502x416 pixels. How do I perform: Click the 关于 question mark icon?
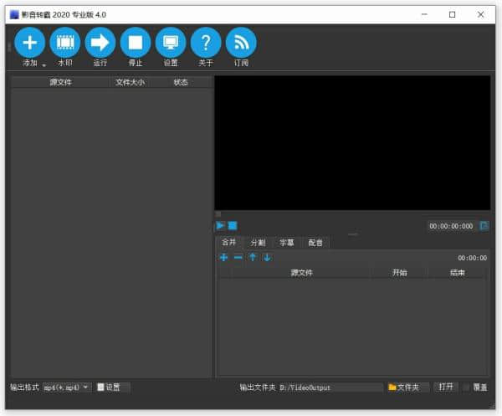tap(206, 43)
